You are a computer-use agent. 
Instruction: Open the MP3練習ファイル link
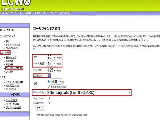pos(13,85)
